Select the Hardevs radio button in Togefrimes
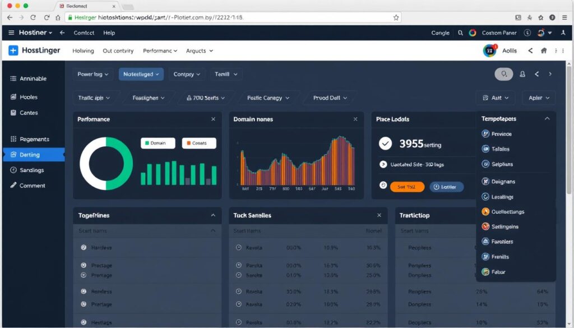The width and height of the screenshot is (574, 328). 84,247
